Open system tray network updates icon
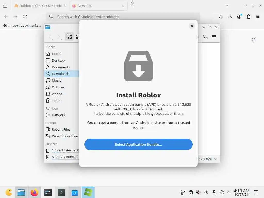264x198 pixels. pyautogui.click(x=183, y=192)
